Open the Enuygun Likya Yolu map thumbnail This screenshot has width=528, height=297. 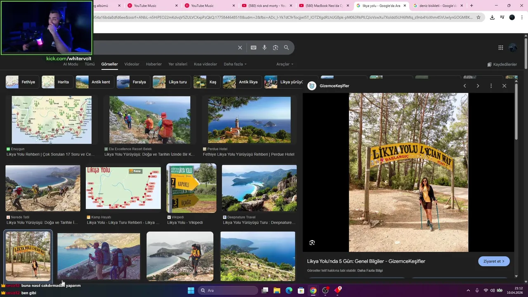[x=52, y=120]
